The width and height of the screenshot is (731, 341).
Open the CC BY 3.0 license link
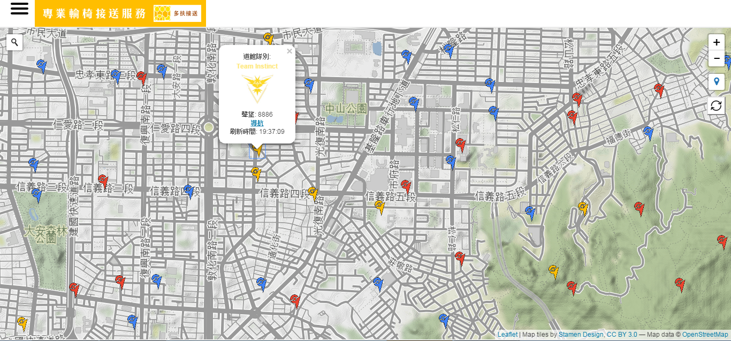coord(622,335)
